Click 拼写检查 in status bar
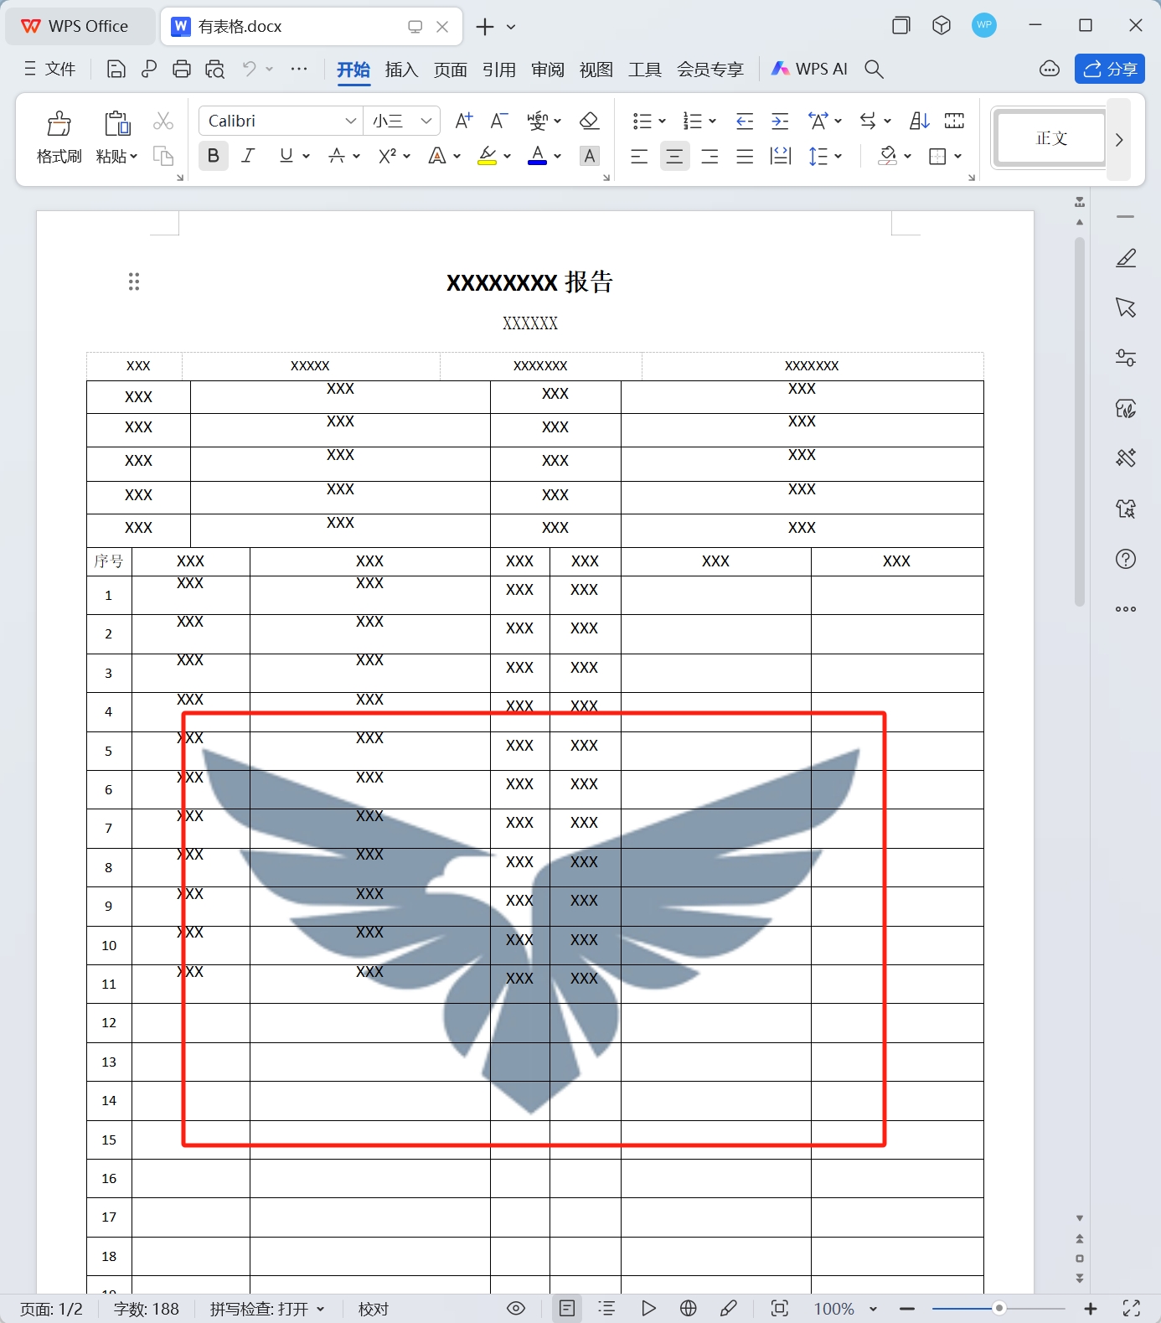The height and width of the screenshot is (1323, 1161). (x=266, y=1309)
